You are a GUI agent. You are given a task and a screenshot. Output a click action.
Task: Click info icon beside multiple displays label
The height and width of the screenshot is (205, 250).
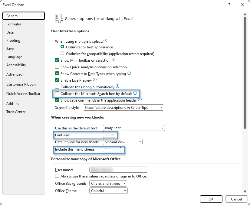(x=105, y=41)
